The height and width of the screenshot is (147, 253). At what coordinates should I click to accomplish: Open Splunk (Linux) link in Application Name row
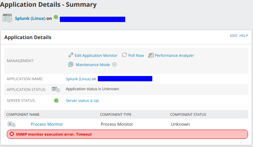tap(78, 79)
